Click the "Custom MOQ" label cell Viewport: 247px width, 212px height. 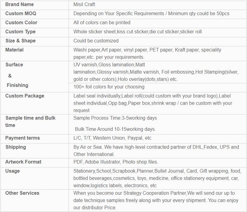[18, 14]
